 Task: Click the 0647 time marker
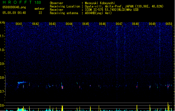119,24
